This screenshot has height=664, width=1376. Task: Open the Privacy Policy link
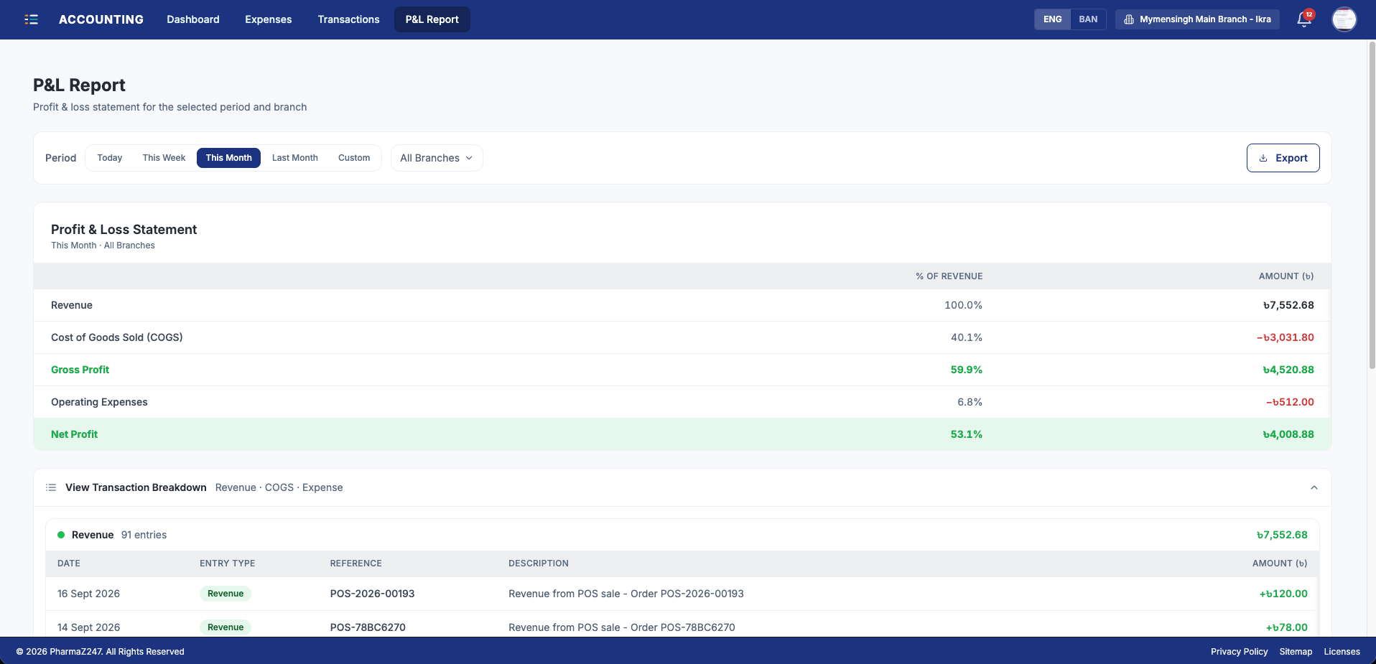1239,652
